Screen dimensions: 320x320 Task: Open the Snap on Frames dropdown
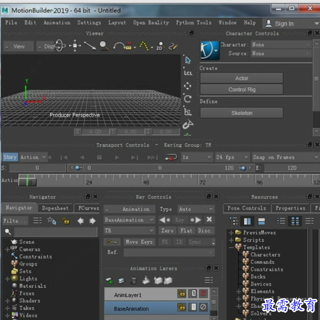click(x=286, y=157)
